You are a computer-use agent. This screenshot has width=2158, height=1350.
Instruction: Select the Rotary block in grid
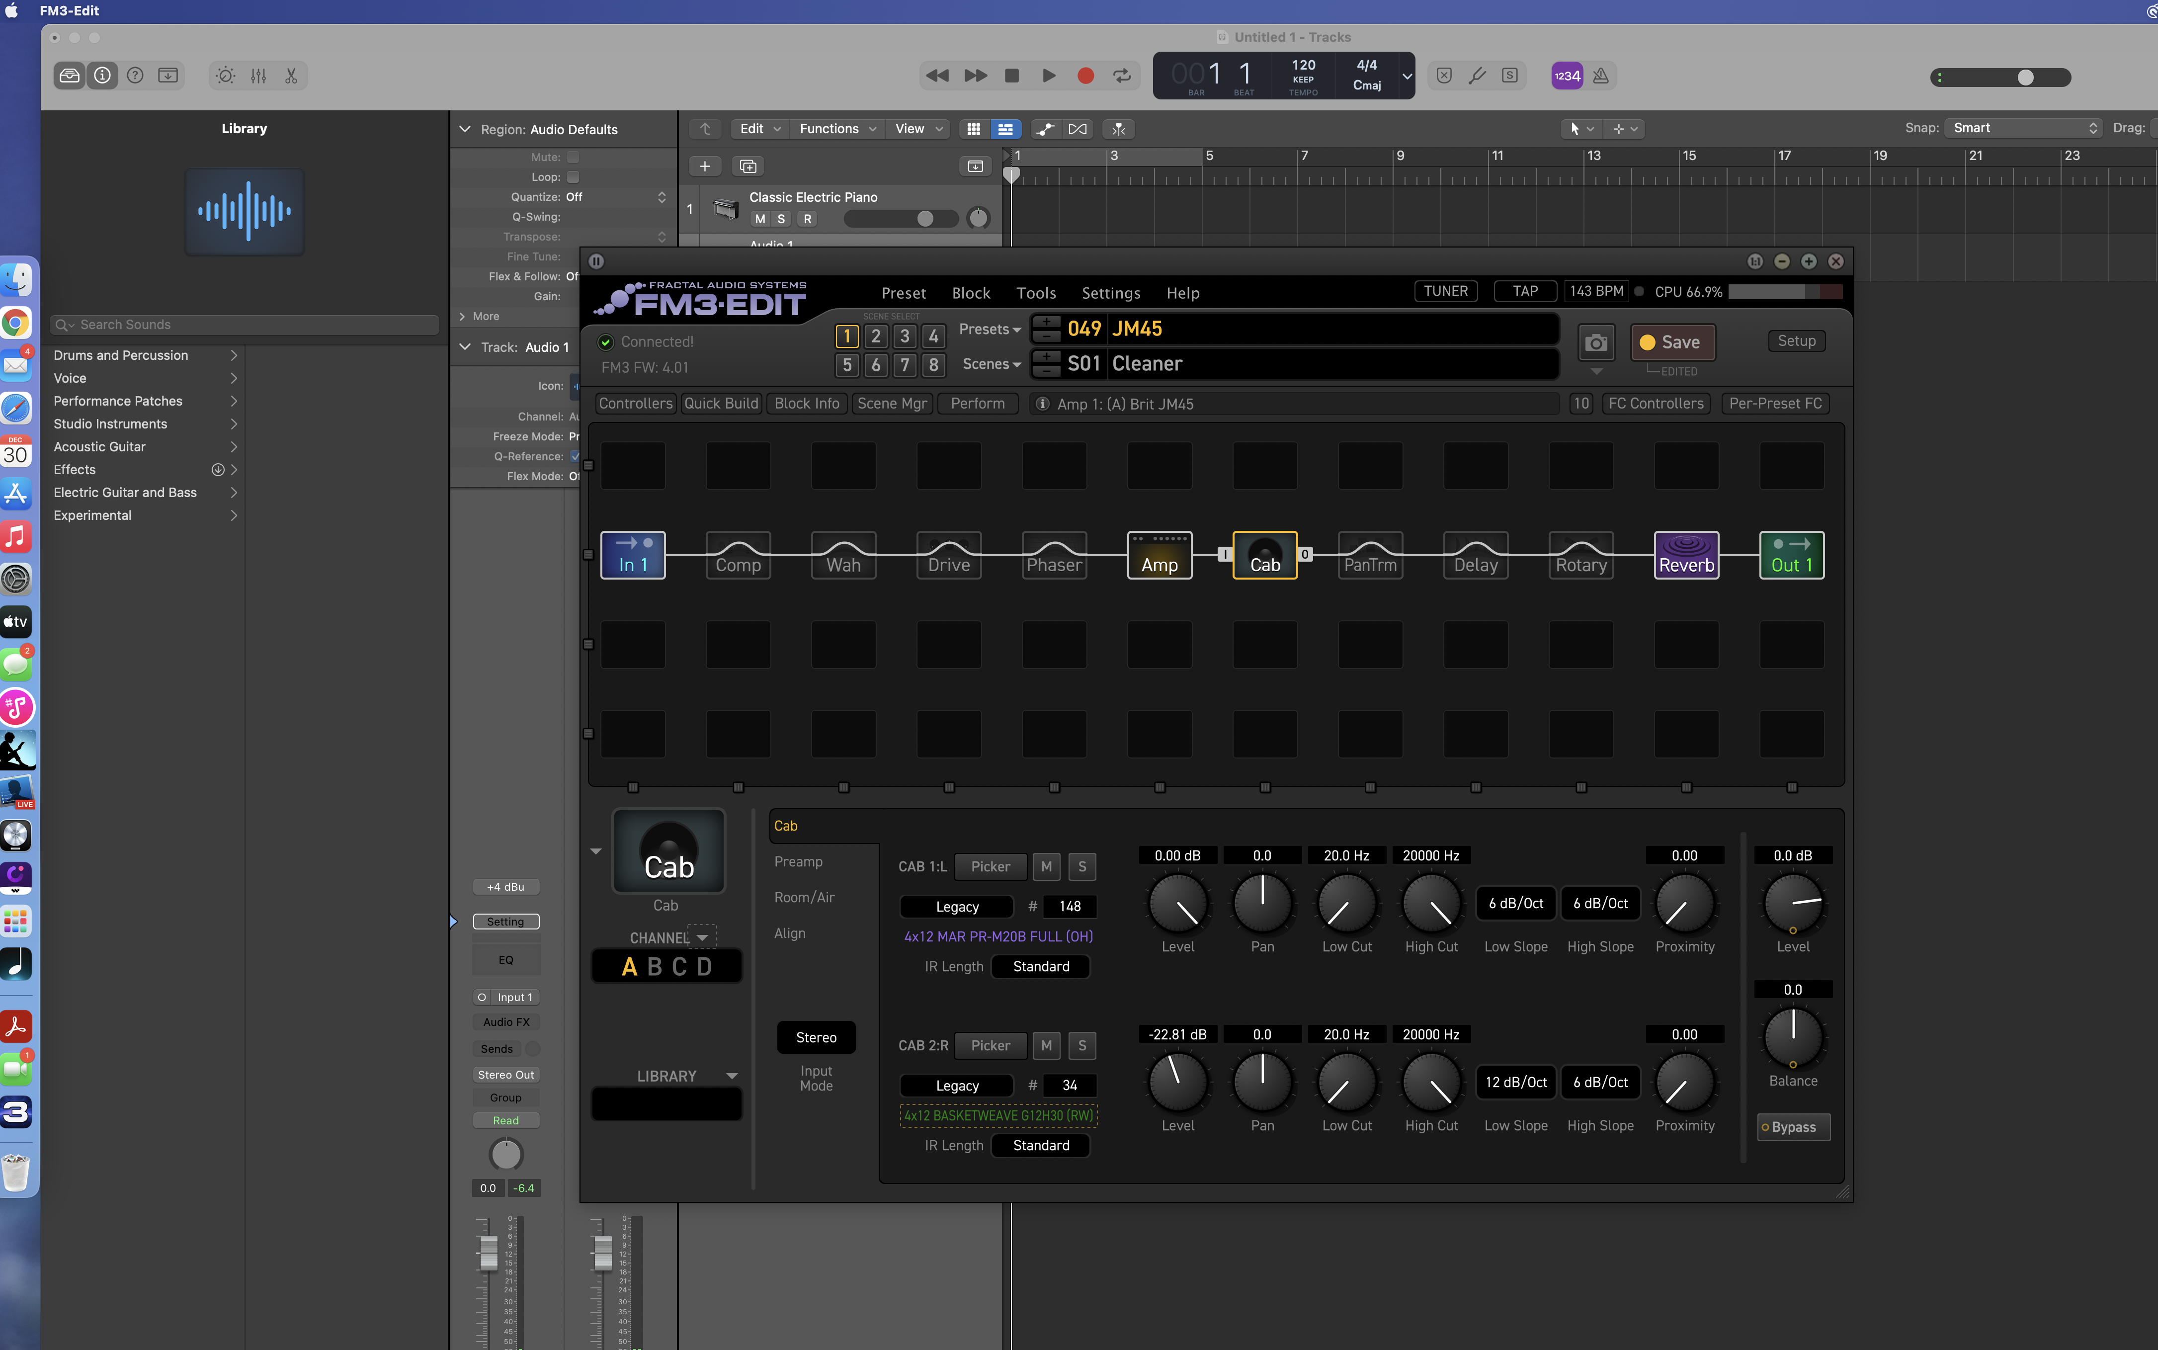coord(1580,555)
